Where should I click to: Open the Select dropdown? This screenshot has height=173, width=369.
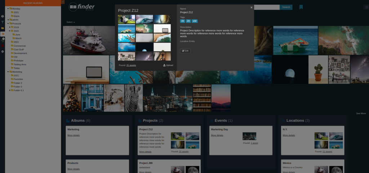click(x=71, y=22)
